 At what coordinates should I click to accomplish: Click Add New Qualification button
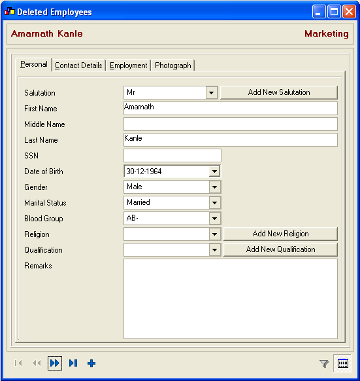point(280,249)
